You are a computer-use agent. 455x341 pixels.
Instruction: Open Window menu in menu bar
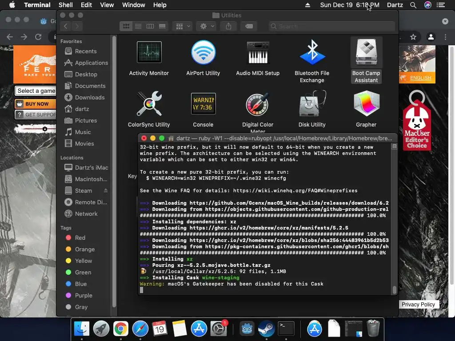[x=133, y=5]
